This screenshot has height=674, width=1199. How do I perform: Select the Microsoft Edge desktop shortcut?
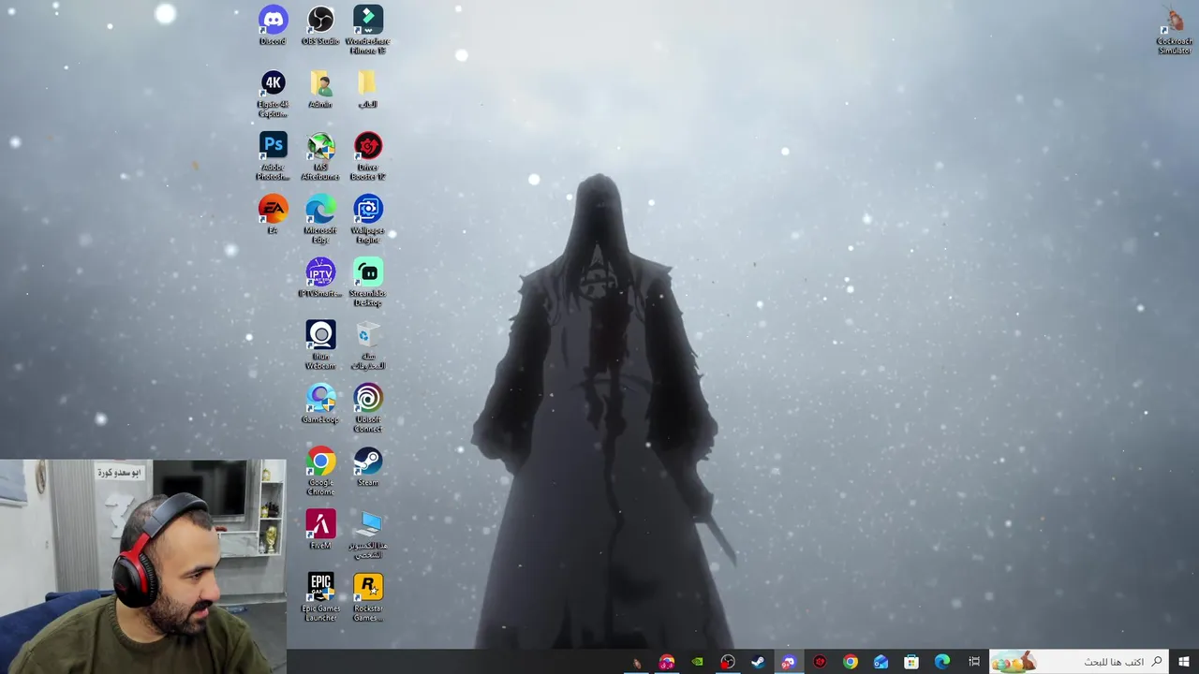pyautogui.click(x=320, y=219)
